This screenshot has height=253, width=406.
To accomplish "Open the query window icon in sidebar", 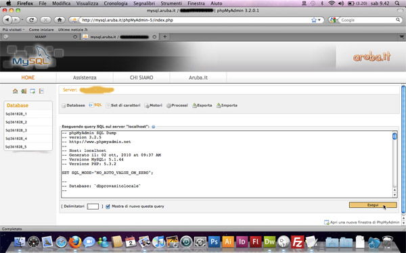I will [32, 91].
